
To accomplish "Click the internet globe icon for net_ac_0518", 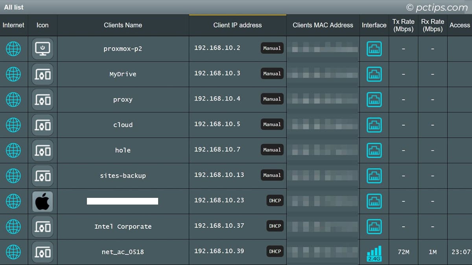I will tap(13, 252).
